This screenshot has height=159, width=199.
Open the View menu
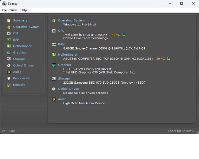tap(14, 10)
